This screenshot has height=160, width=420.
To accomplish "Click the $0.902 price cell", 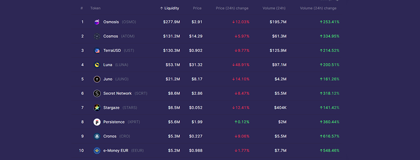I will click(x=196, y=50).
